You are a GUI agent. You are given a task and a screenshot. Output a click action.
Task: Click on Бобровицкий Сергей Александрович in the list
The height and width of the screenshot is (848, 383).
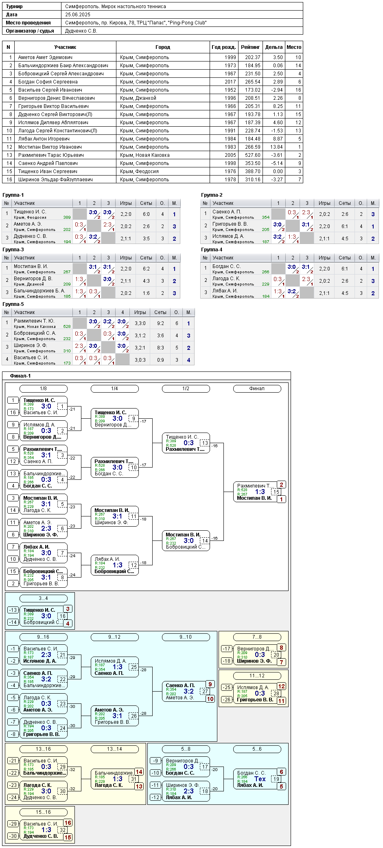tap(61, 74)
